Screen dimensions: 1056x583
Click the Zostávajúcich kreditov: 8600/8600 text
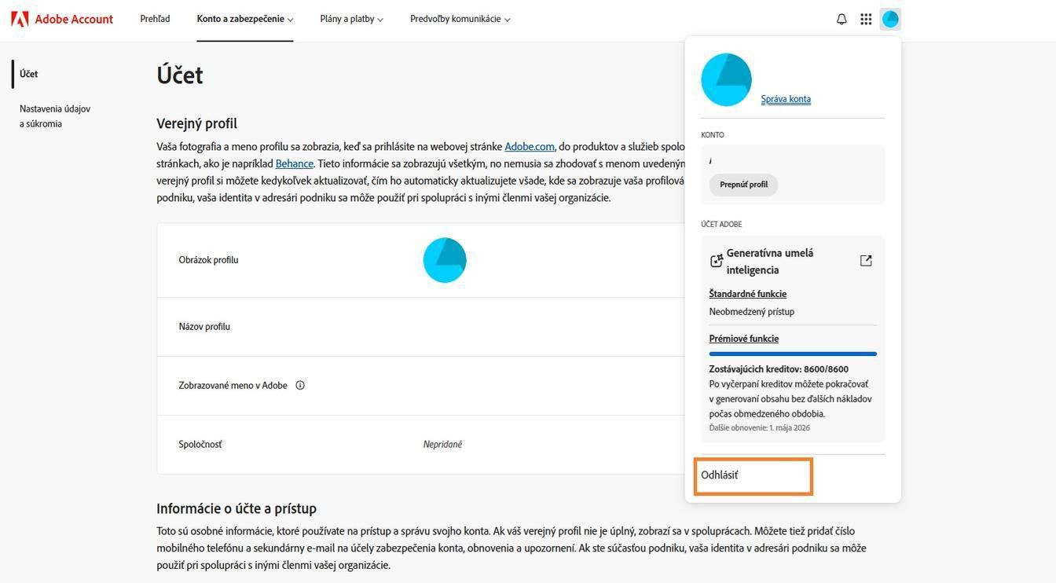(779, 369)
